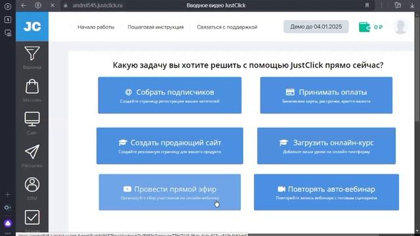This screenshot has width=420, height=236.
Task: Click the 0 Р balance amount
Action: [x=378, y=28]
